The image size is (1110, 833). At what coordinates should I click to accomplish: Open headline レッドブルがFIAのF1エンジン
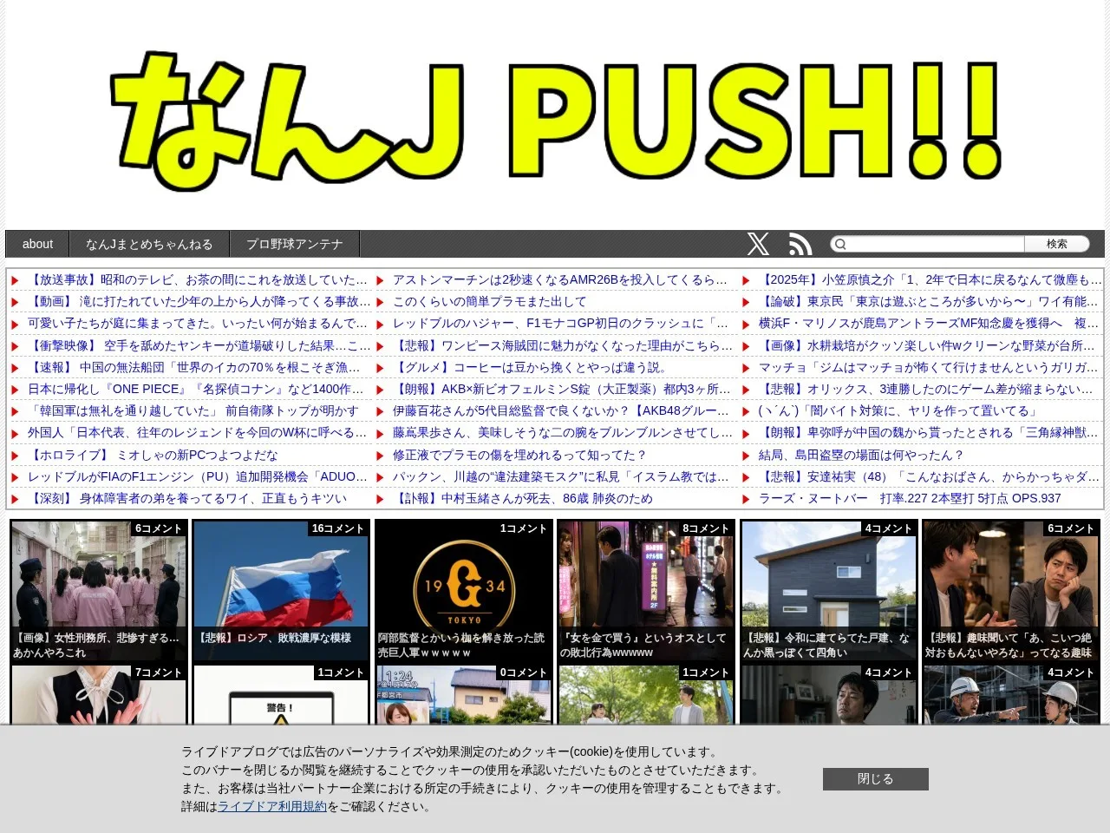coord(198,476)
